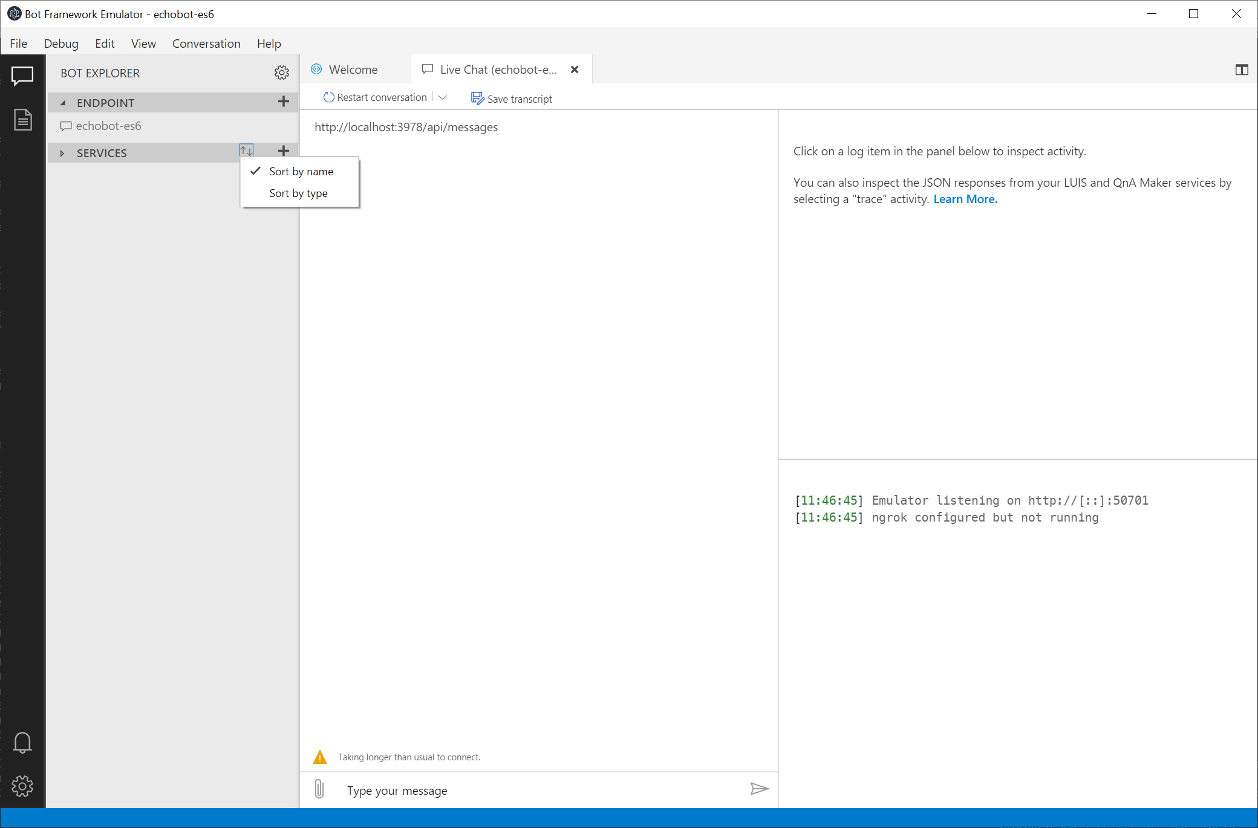Click the dropdown arrow next to restart
Screen dimensions: 1258x828
[x=442, y=98]
